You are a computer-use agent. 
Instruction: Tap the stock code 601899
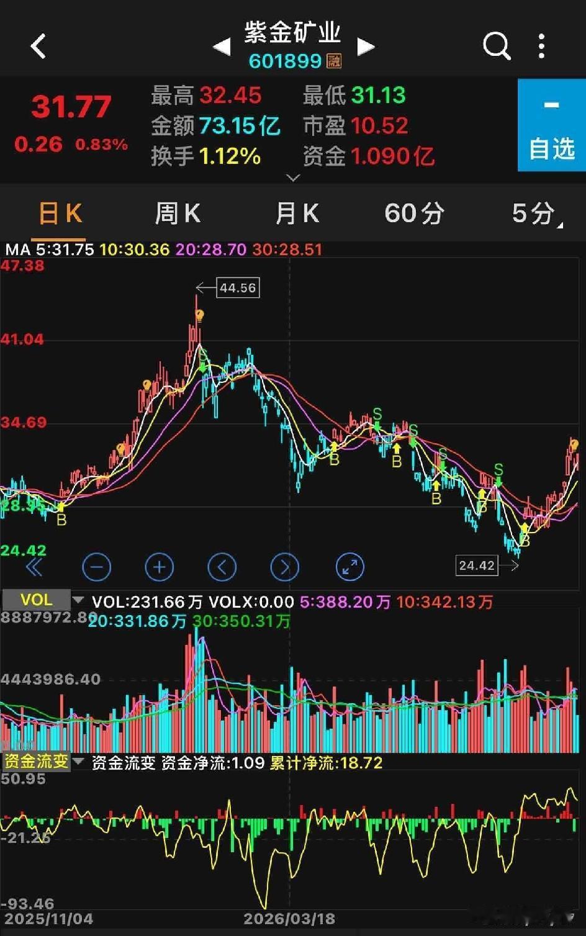click(x=285, y=61)
